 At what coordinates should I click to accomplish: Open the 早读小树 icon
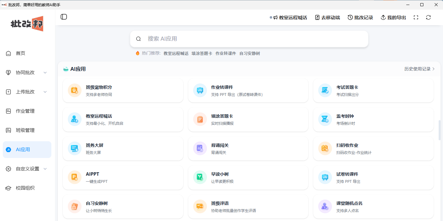click(x=200, y=177)
